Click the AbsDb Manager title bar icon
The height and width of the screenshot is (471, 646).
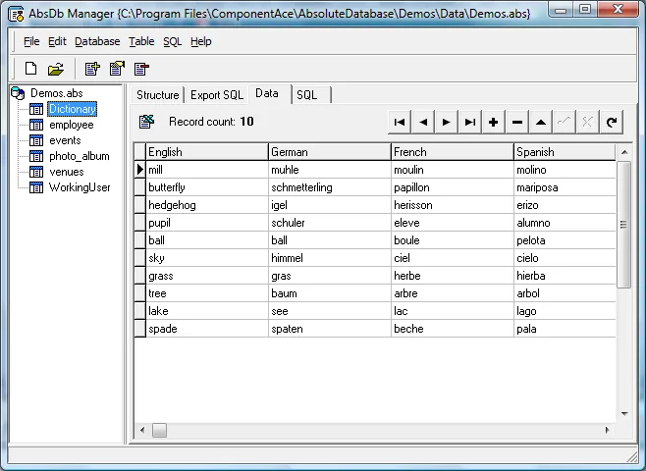16,14
